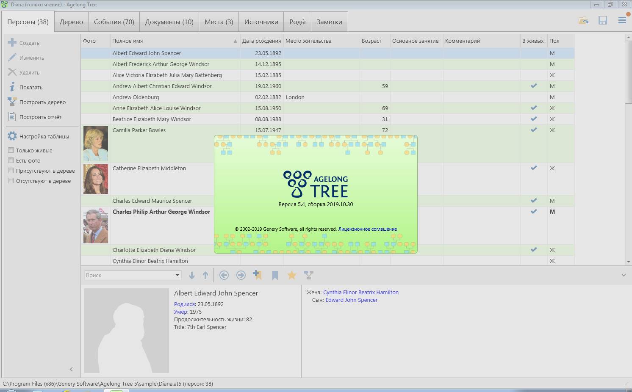This screenshot has height=392, width=632.
Task: Click the Умер event link
Action: pos(180,312)
